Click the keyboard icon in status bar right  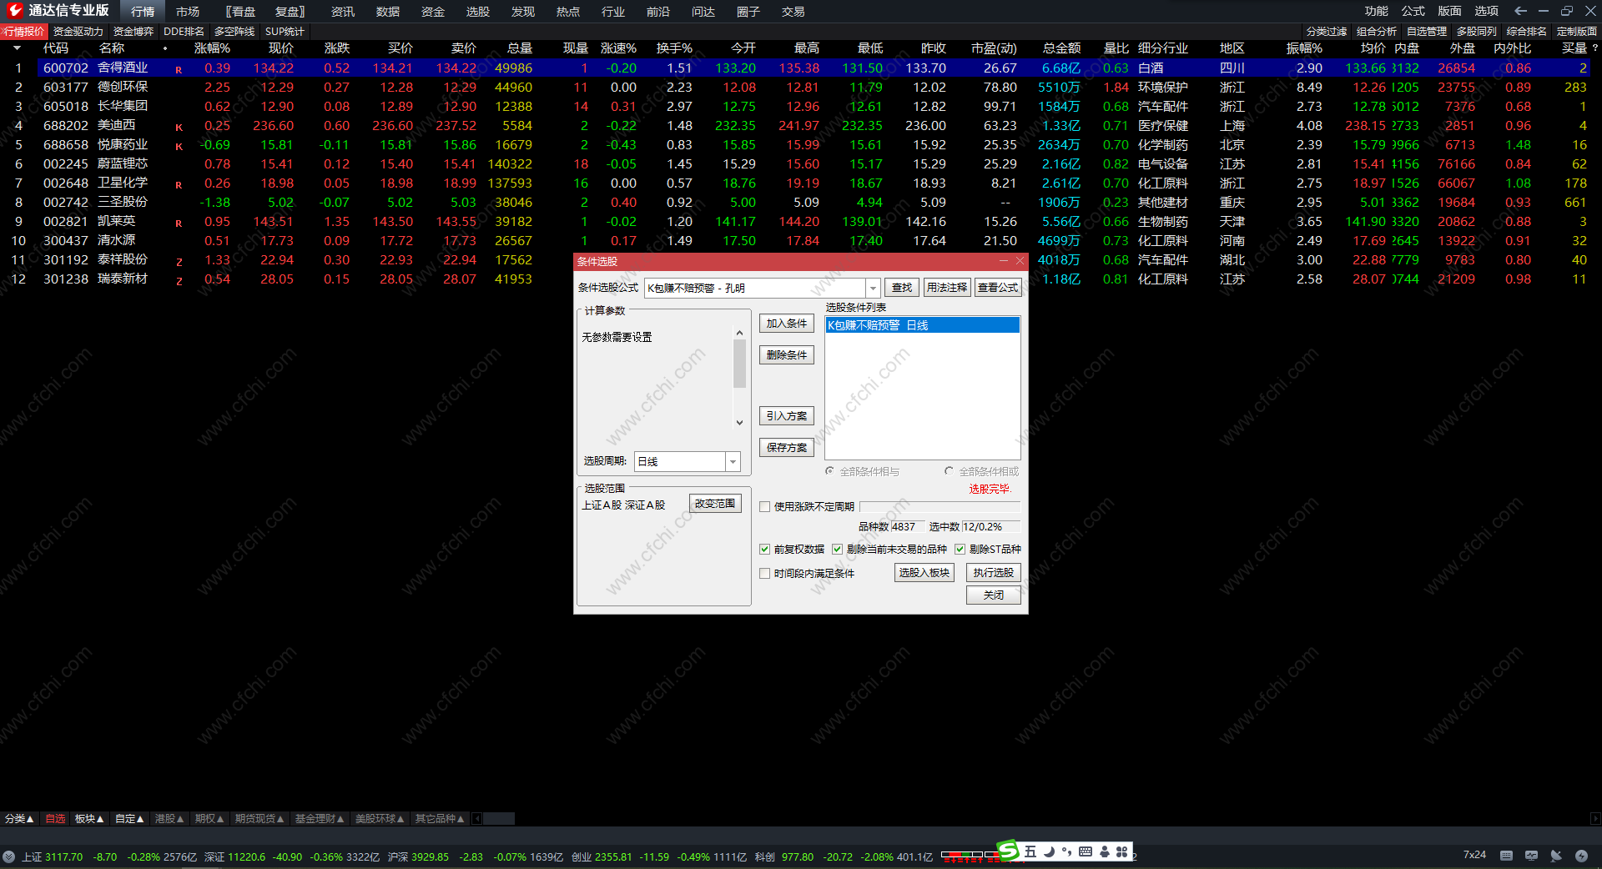point(1506,856)
